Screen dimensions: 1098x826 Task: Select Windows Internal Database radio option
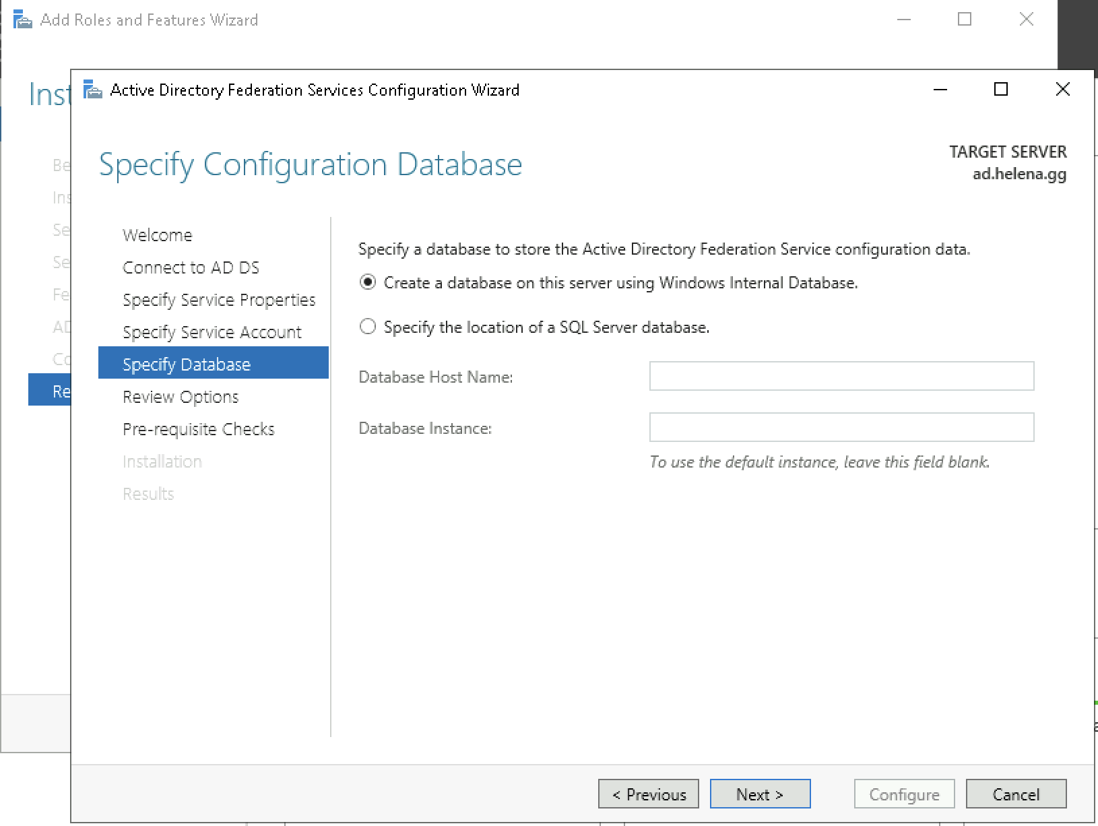coord(368,283)
